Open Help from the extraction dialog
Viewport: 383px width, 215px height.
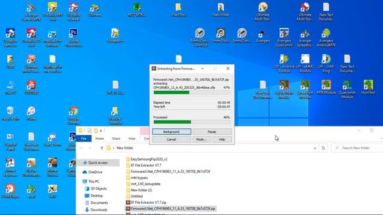tap(222, 139)
